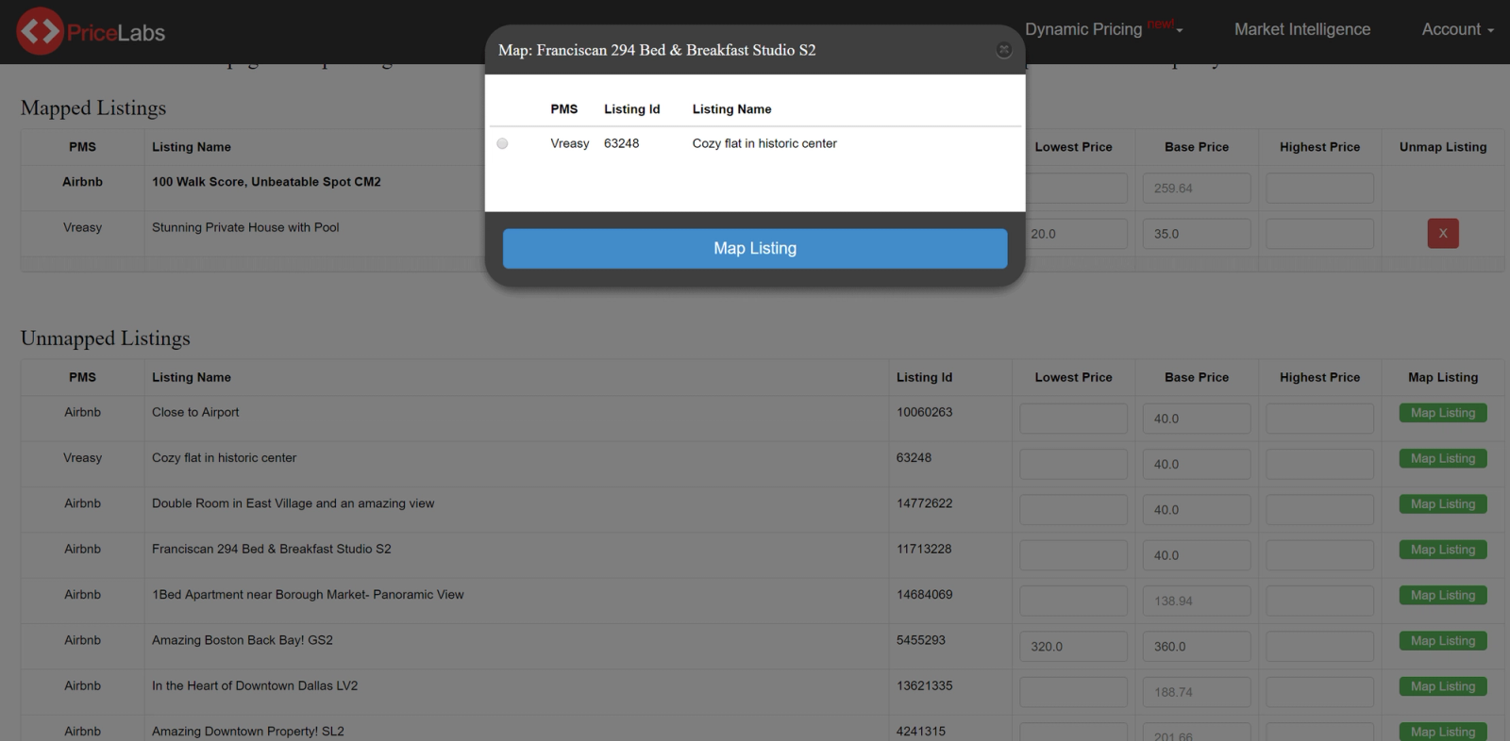Click Base Price field showing 35.0
Screen dimensions: 1510x741
pos(1197,234)
